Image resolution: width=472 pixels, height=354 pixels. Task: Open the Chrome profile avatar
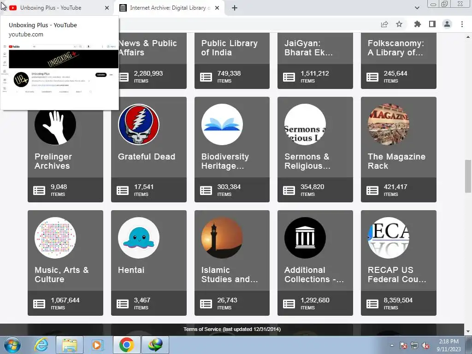[x=447, y=24]
